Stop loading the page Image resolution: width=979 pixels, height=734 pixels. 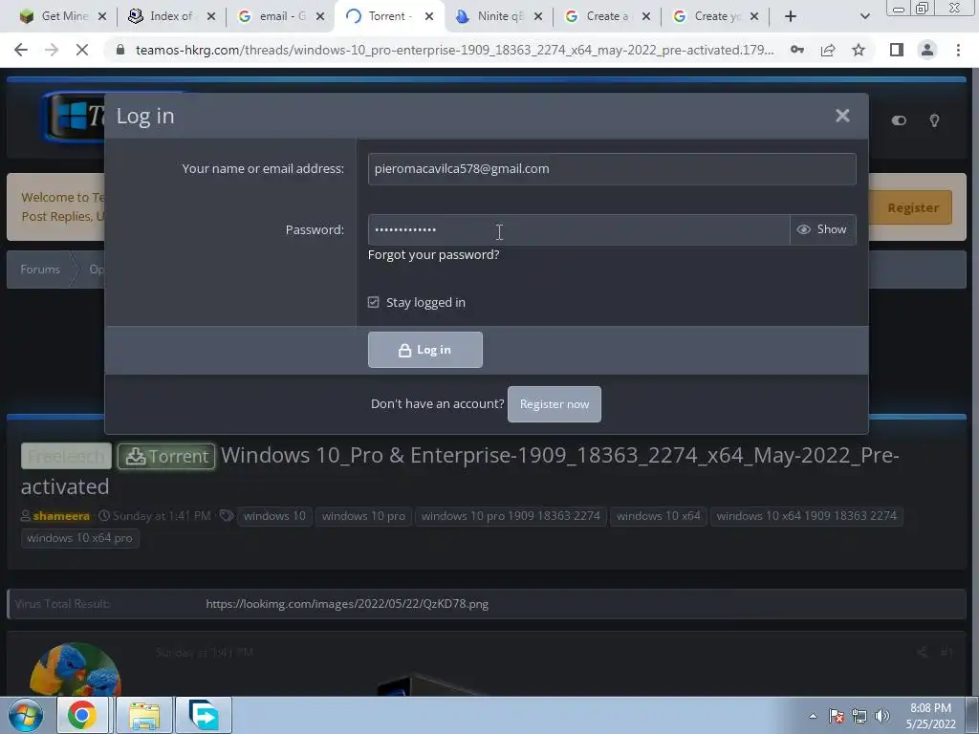(82, 50)
